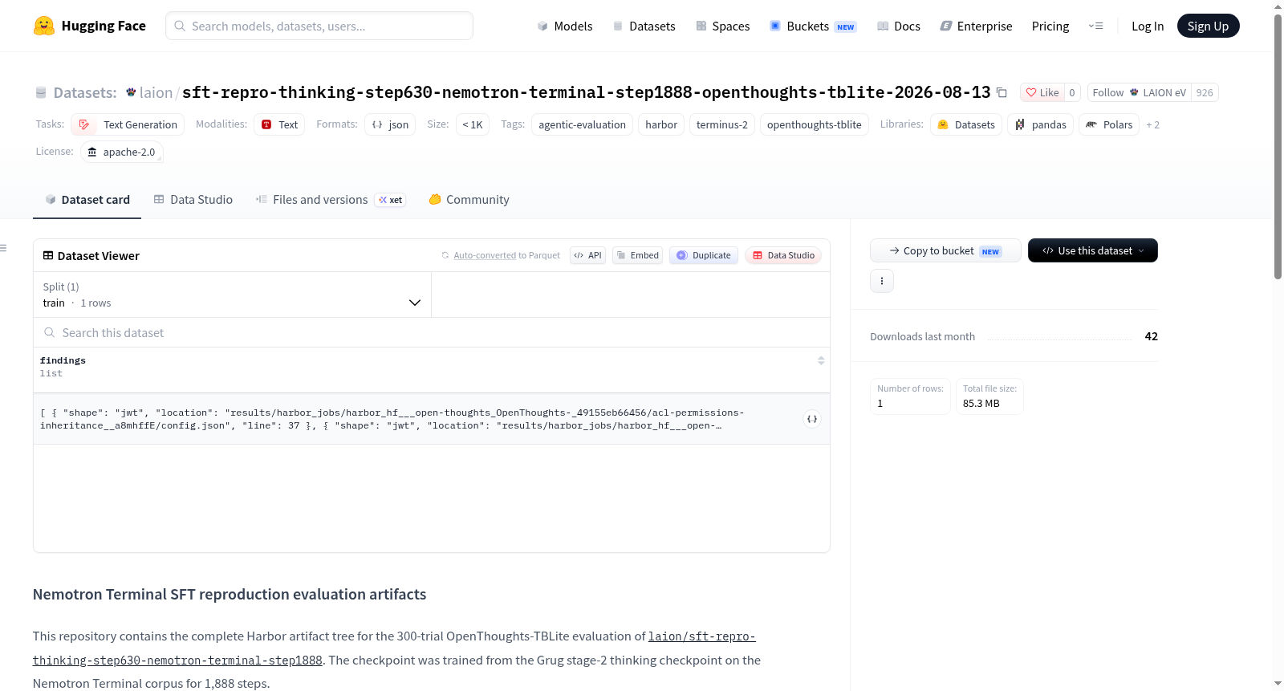Follow the LAION eV organization
The height and width of the screenshot is (691, 1284).
click(1139, 92)
